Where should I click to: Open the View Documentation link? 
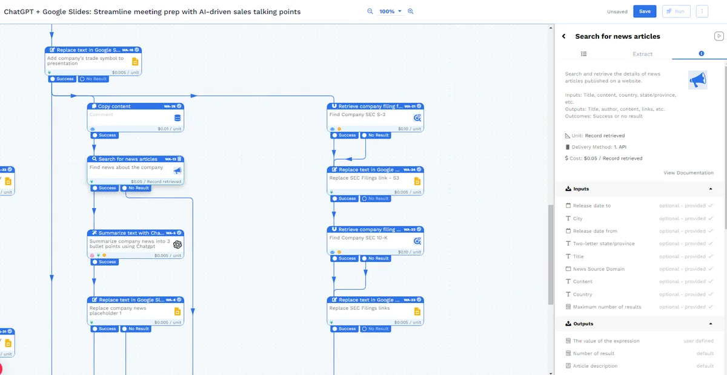pos(688,173)
